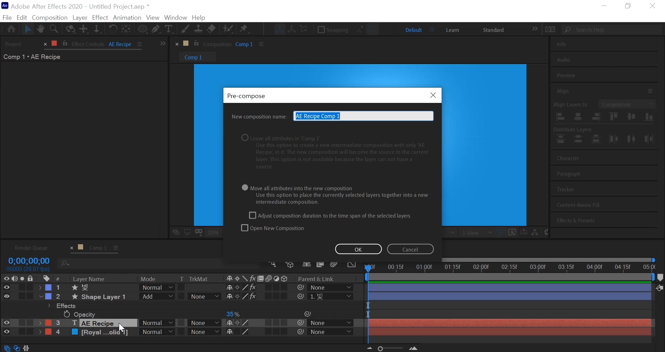Select the Horizontal Type tool
Image resolution: width=665 pixels, height=352 pixels.
click(169, 29)
